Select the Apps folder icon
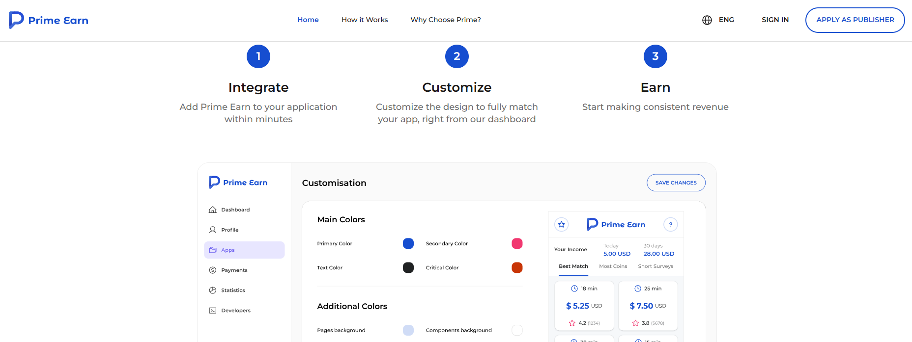This screenshot has width=912, height=342. tap(213, 250)
